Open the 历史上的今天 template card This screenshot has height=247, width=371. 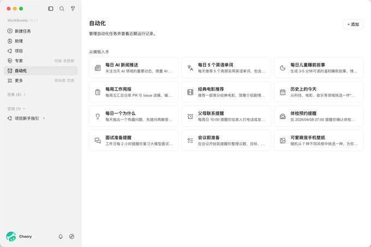click(319, 92)
